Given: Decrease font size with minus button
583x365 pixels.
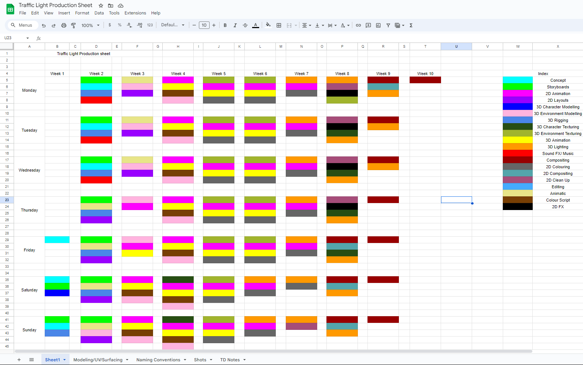Looking at the screenshot, I should (194, 25).
